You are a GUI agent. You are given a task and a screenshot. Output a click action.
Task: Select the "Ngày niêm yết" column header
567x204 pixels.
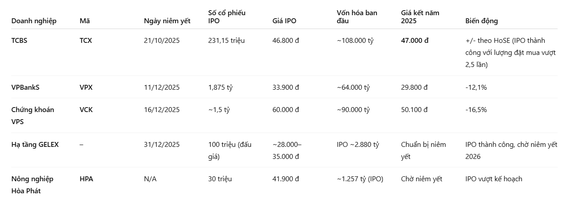tap(167, 21)
